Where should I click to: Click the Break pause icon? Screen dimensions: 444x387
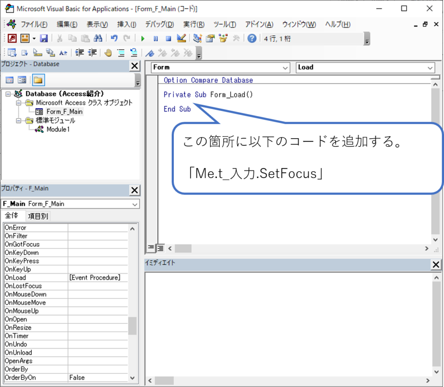pos(156,39)
